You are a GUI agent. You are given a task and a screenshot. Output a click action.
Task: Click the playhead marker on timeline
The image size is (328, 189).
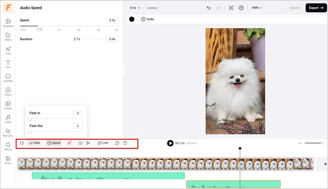[240, 148]
